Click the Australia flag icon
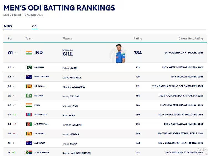This screenshot has height=156, width=208. [29, 143]
